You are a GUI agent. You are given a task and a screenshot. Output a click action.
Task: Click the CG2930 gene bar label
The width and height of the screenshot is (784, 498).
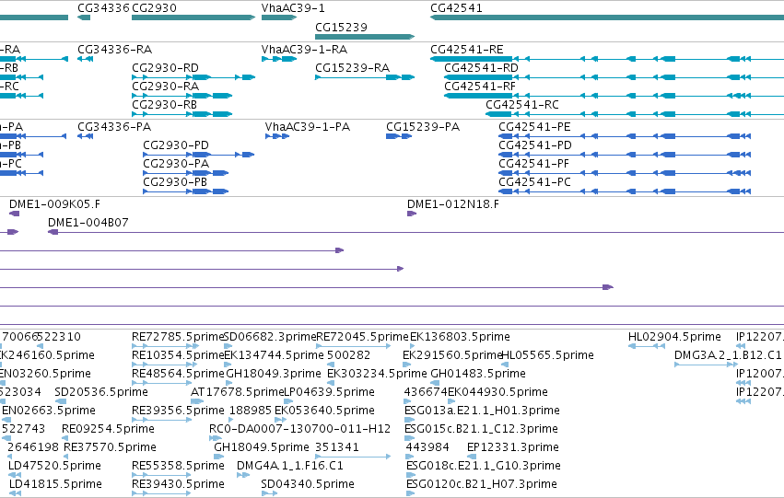(154, 8)
